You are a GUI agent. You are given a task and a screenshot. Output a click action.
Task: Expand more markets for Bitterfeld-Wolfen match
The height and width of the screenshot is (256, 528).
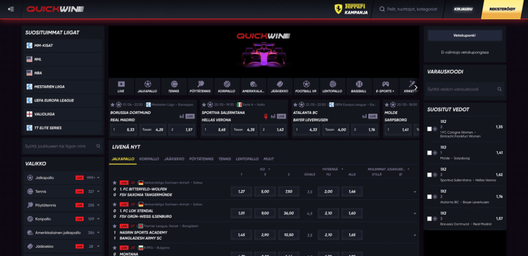click(x=415, y=192)
